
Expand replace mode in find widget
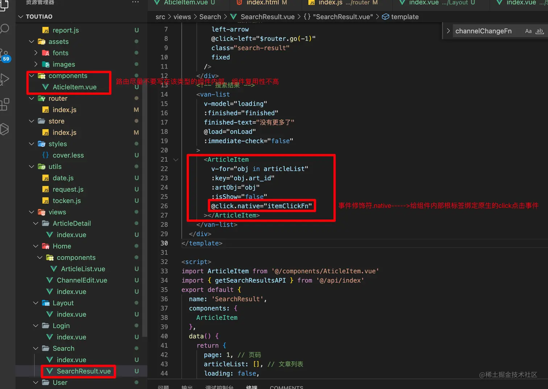(448, 31)
